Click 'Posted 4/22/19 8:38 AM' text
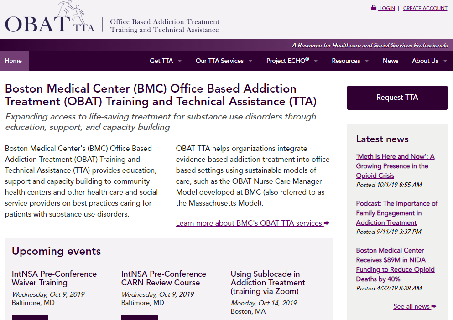Image resolution: width=453 pixels, height=320 pixels. pos(389,289)
